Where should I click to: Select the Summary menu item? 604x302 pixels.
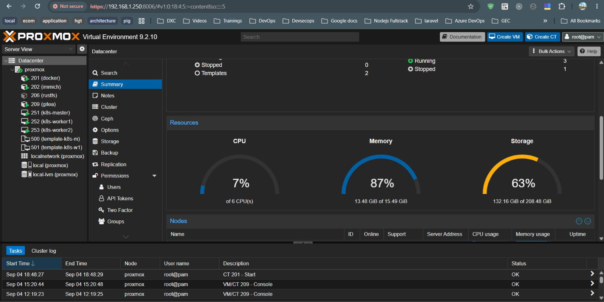point(125,84)
